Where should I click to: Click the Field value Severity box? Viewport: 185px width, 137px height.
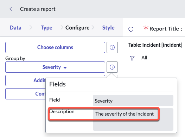133,100
